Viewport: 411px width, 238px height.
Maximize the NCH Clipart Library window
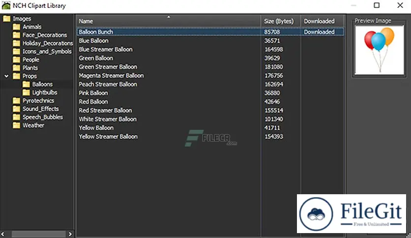[x=377, y=5]
